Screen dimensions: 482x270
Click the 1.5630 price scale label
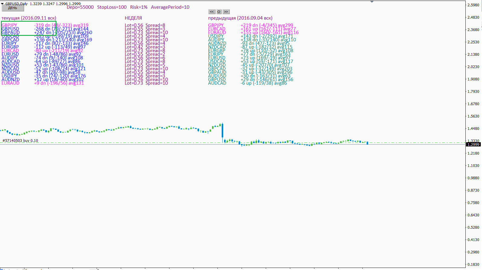click(x=473, y=116)
